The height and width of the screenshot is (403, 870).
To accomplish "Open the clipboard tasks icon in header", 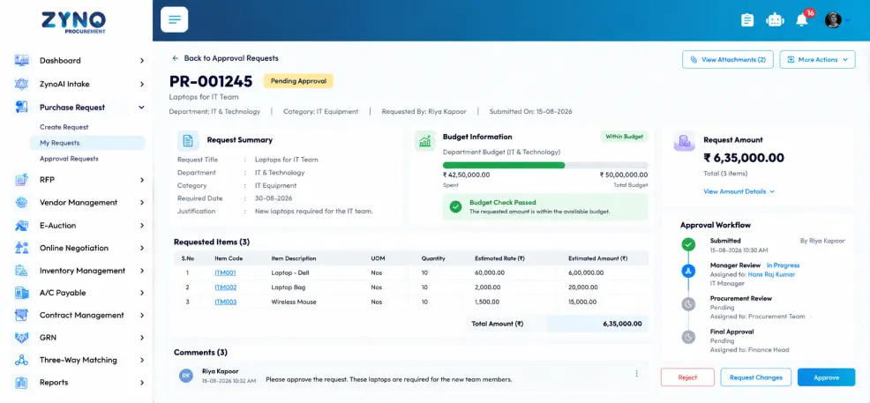I will (x=747, y=20).
